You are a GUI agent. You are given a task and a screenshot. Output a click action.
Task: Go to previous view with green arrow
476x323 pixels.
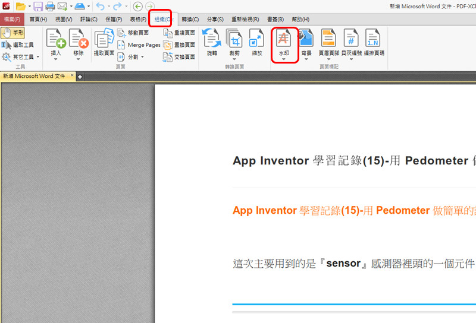coord(138,6)
